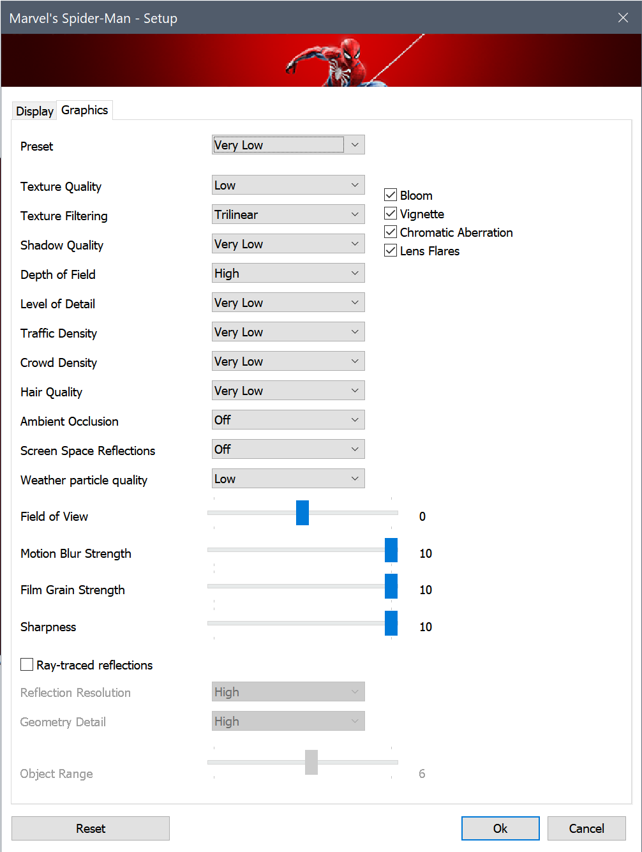This screenshot has height=852, width=642.
Task: Open the Preset dropdown
Action: [288, 145]
